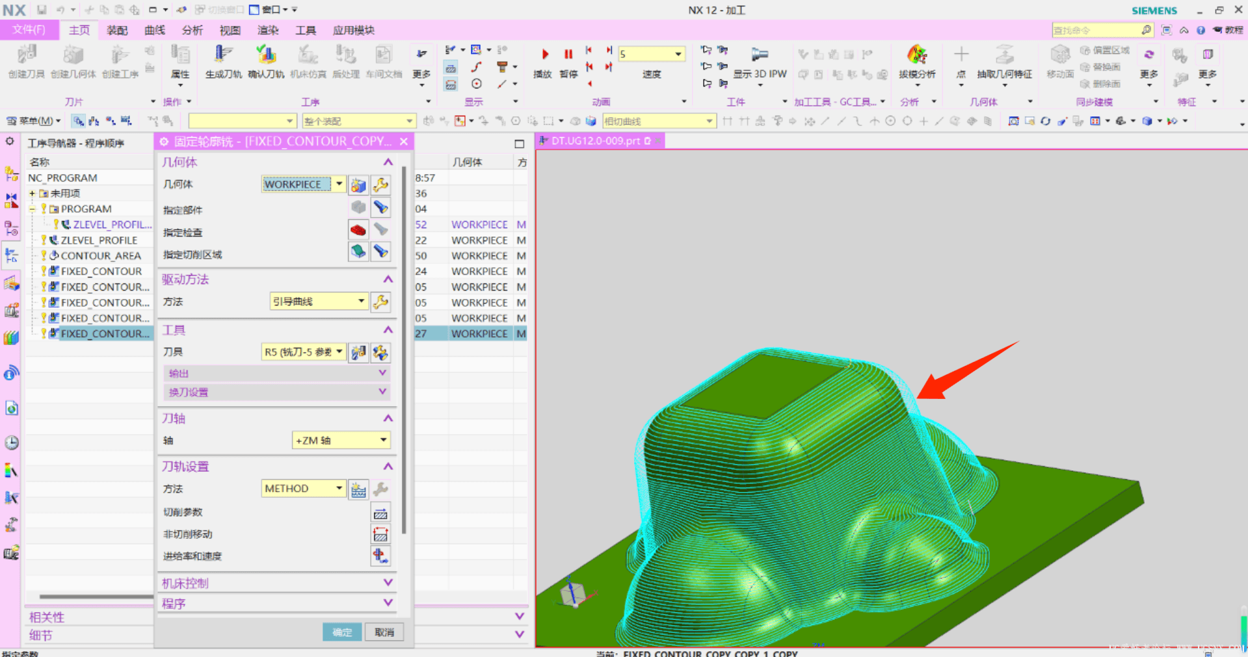Display flashlight icon for 指定部件
Viewport: 1248px width, 657px height.
click(381, 208)
